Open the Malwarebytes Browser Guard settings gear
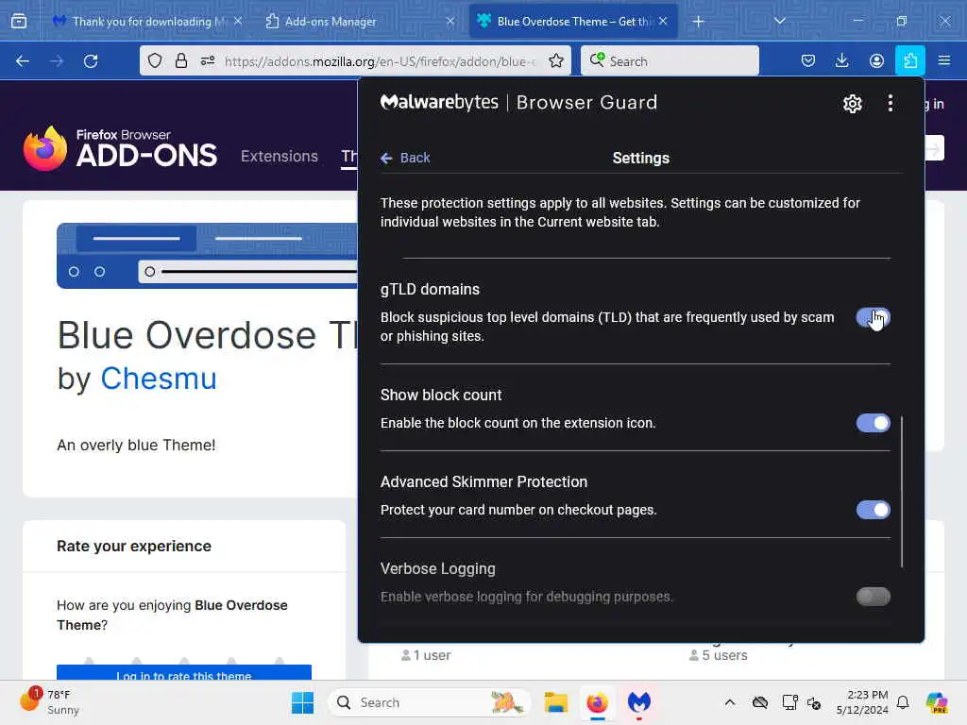Viewport: 967px width, 725px height. (853, 104)
